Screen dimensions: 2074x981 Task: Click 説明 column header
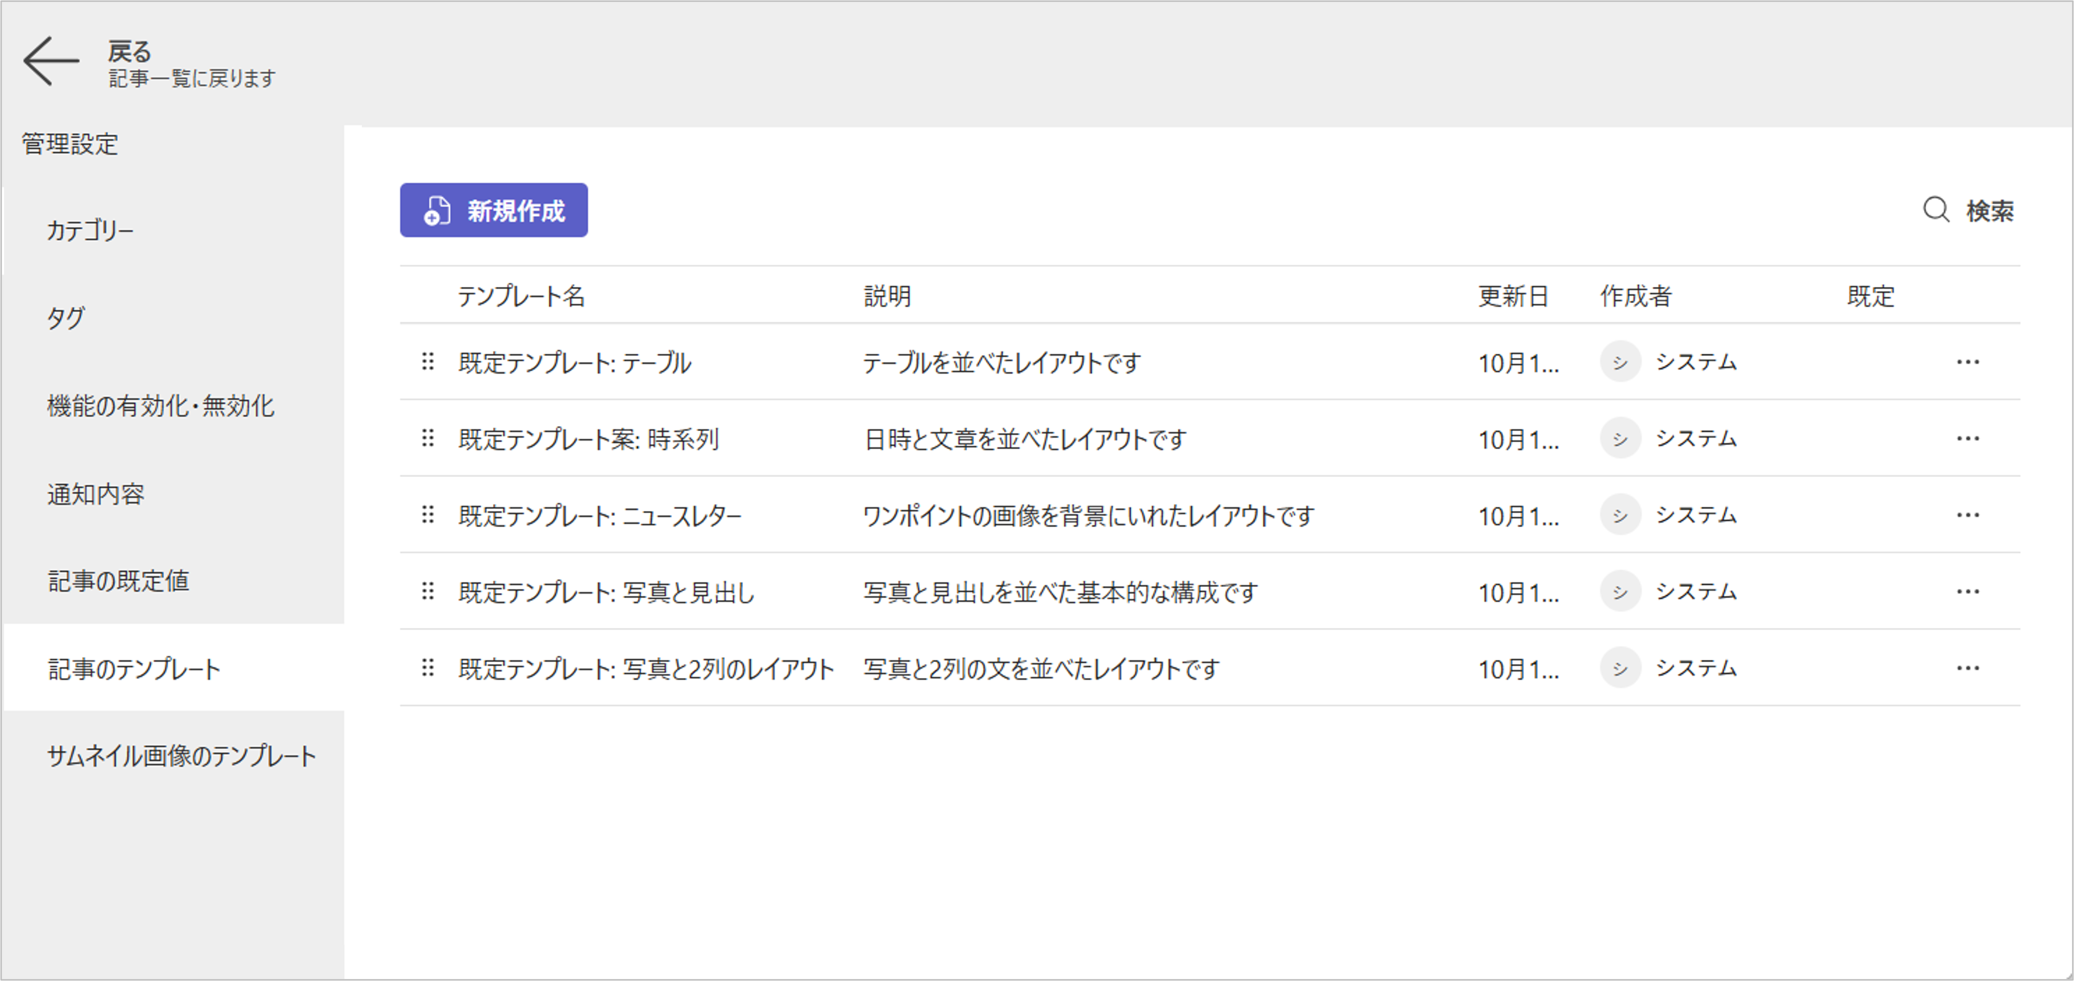[x=887, y=296]
